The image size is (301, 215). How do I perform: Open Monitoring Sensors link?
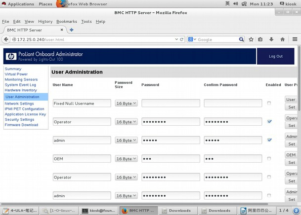[x=21, y=79]
